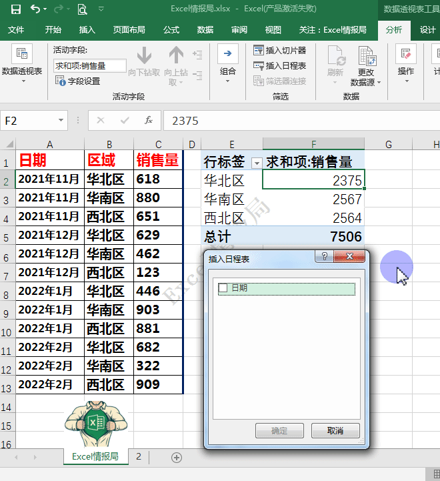The height and width of the screenshot is (481, 440).
Task: Switch to the 插入 ribbon tab
Action: coord(87,30)
